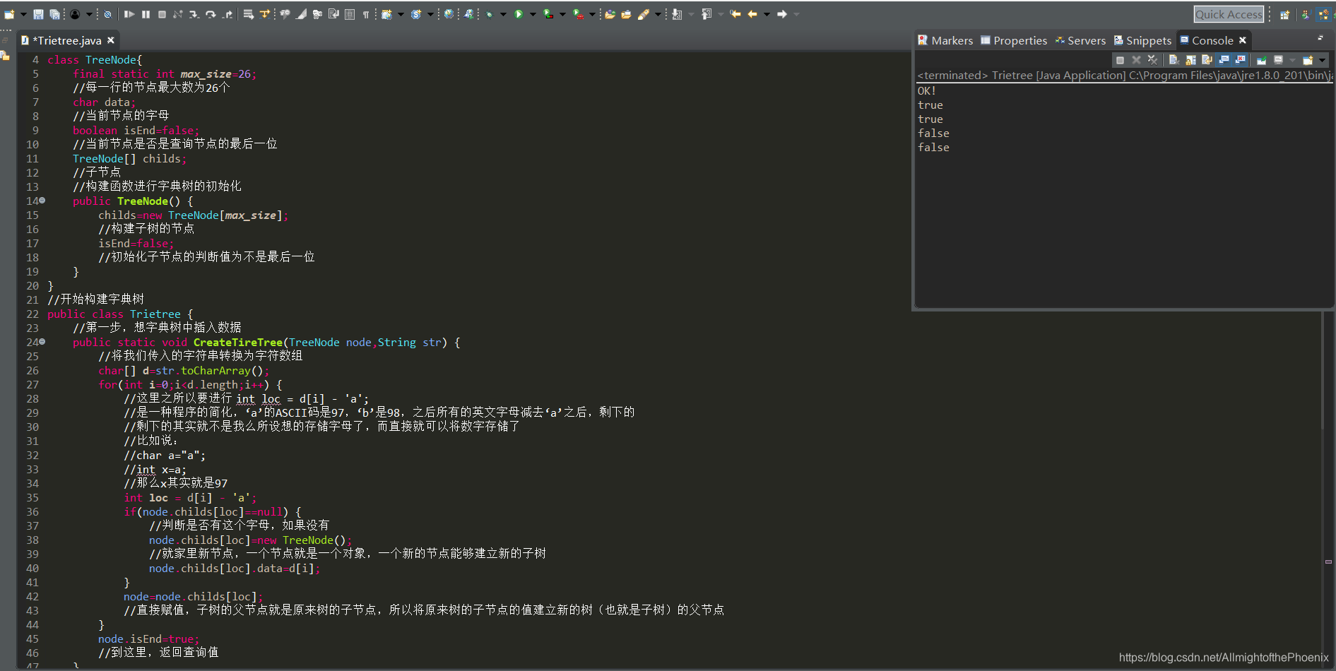
Task: Collapse the TreeNode() constructor fold marker
Action: [x=42, y=201]
